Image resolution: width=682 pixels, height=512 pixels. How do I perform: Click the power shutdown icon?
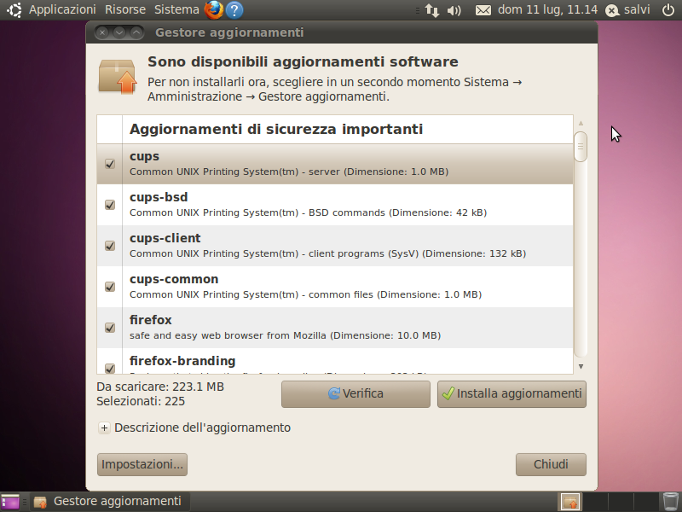coord(668,9)
